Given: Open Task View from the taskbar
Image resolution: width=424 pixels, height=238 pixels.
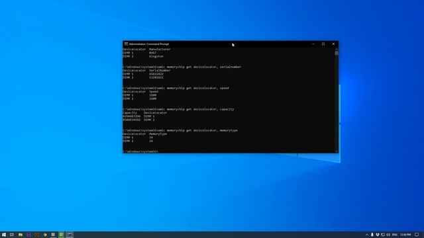Looking at the screenshot, I should click(12, 235).
